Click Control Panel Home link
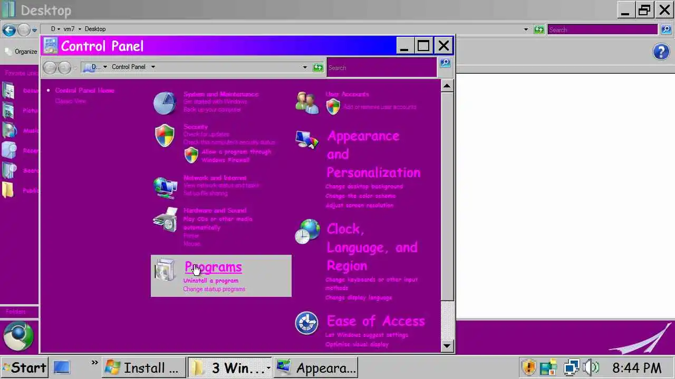Viewport: 675px width, 379px height. 84,91
